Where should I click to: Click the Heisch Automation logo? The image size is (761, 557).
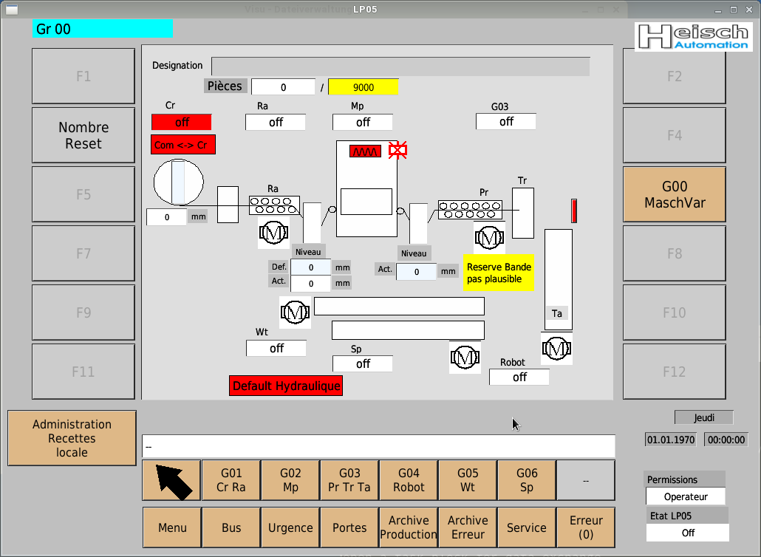[692, 35]
